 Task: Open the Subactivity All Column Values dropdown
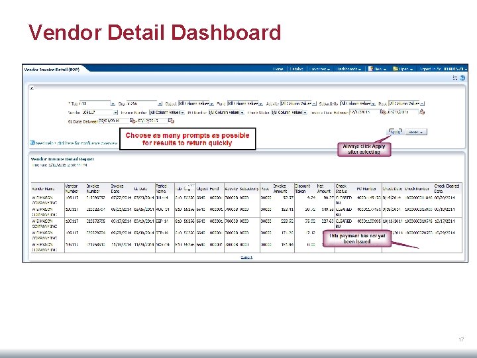pyautogui.click(x=373, y=104)
